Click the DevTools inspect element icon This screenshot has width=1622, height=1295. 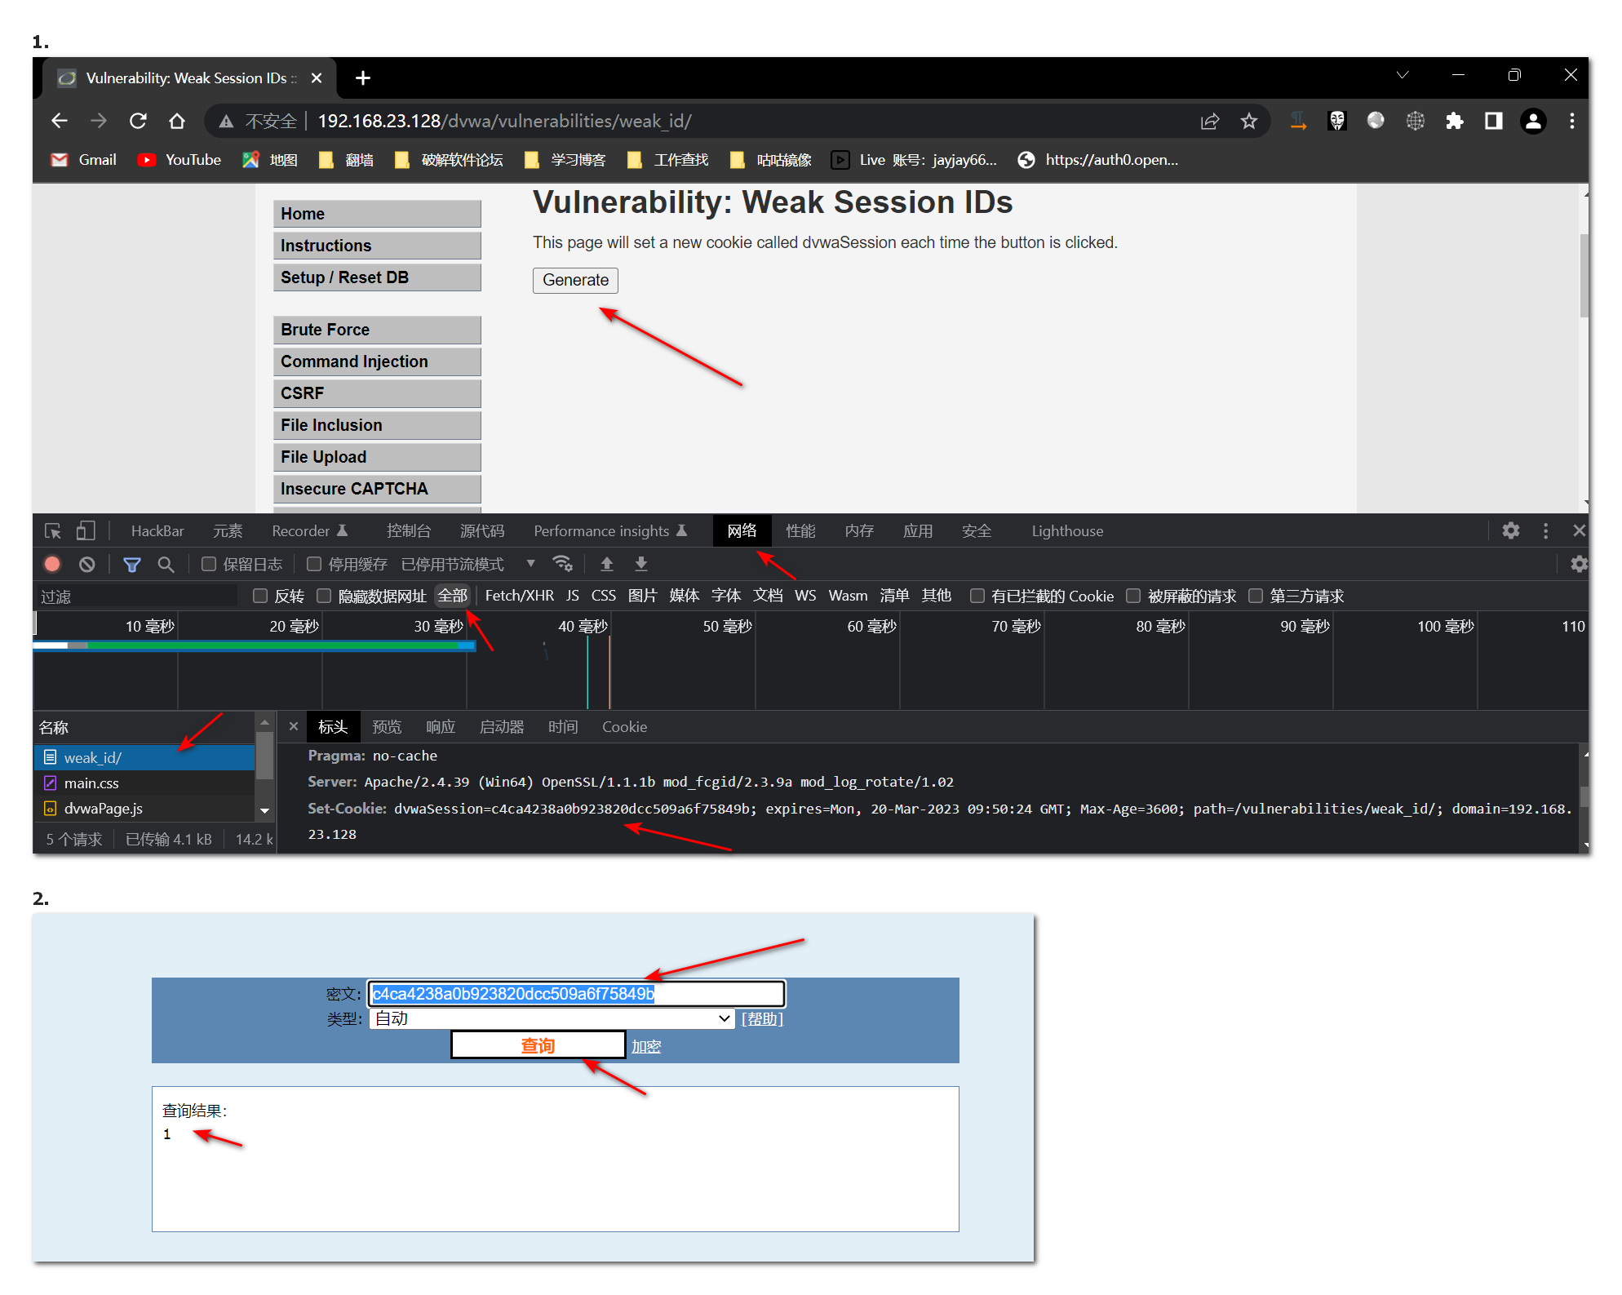[x=53, y=531]
